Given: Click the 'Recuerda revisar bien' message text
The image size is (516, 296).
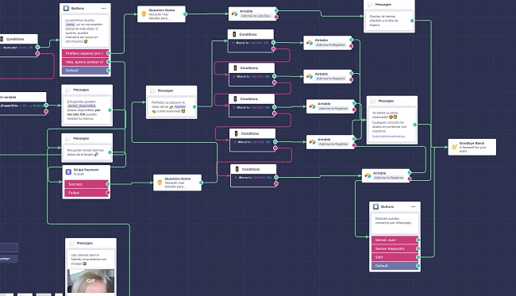Looking at the screenshot, I should (85, 152).
